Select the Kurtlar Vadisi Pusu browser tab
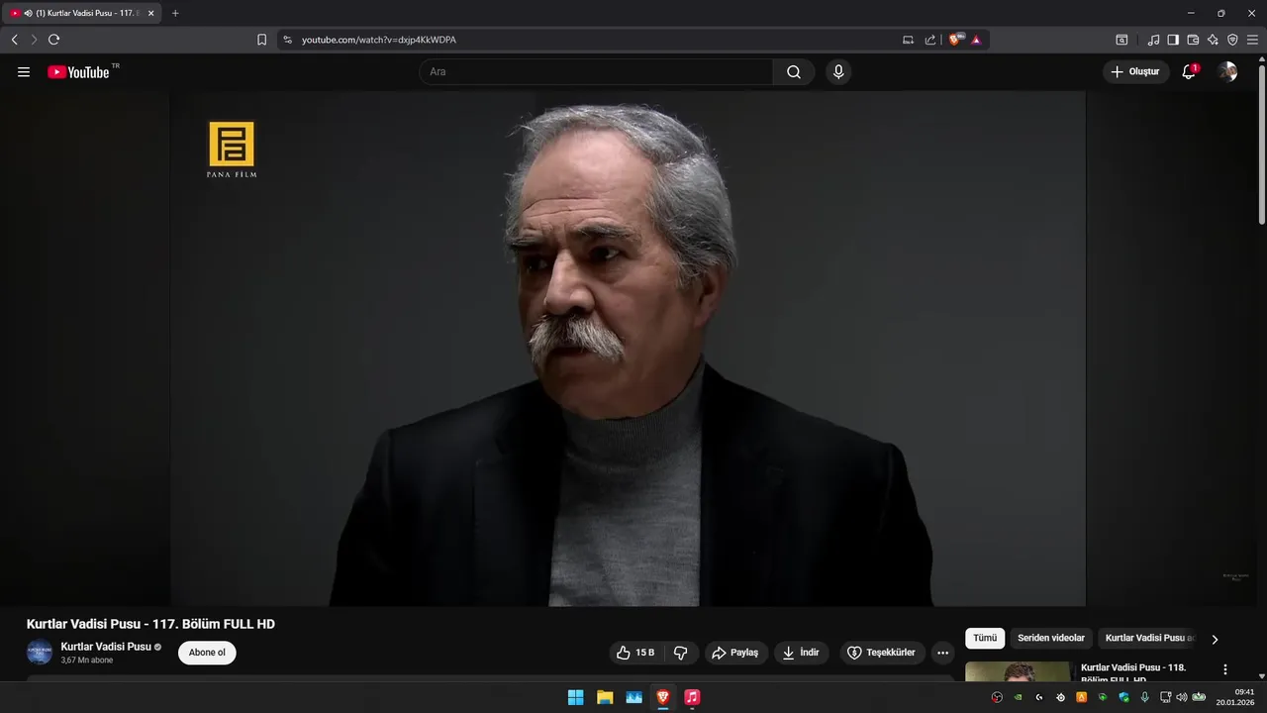Image resolution: width=1267 pixels, height=713 pixels. [x=83, y=13]
